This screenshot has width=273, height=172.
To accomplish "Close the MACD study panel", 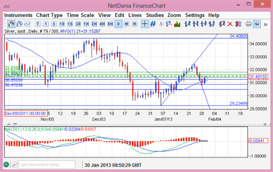I will pyautogui.click(x=265, y=124).
